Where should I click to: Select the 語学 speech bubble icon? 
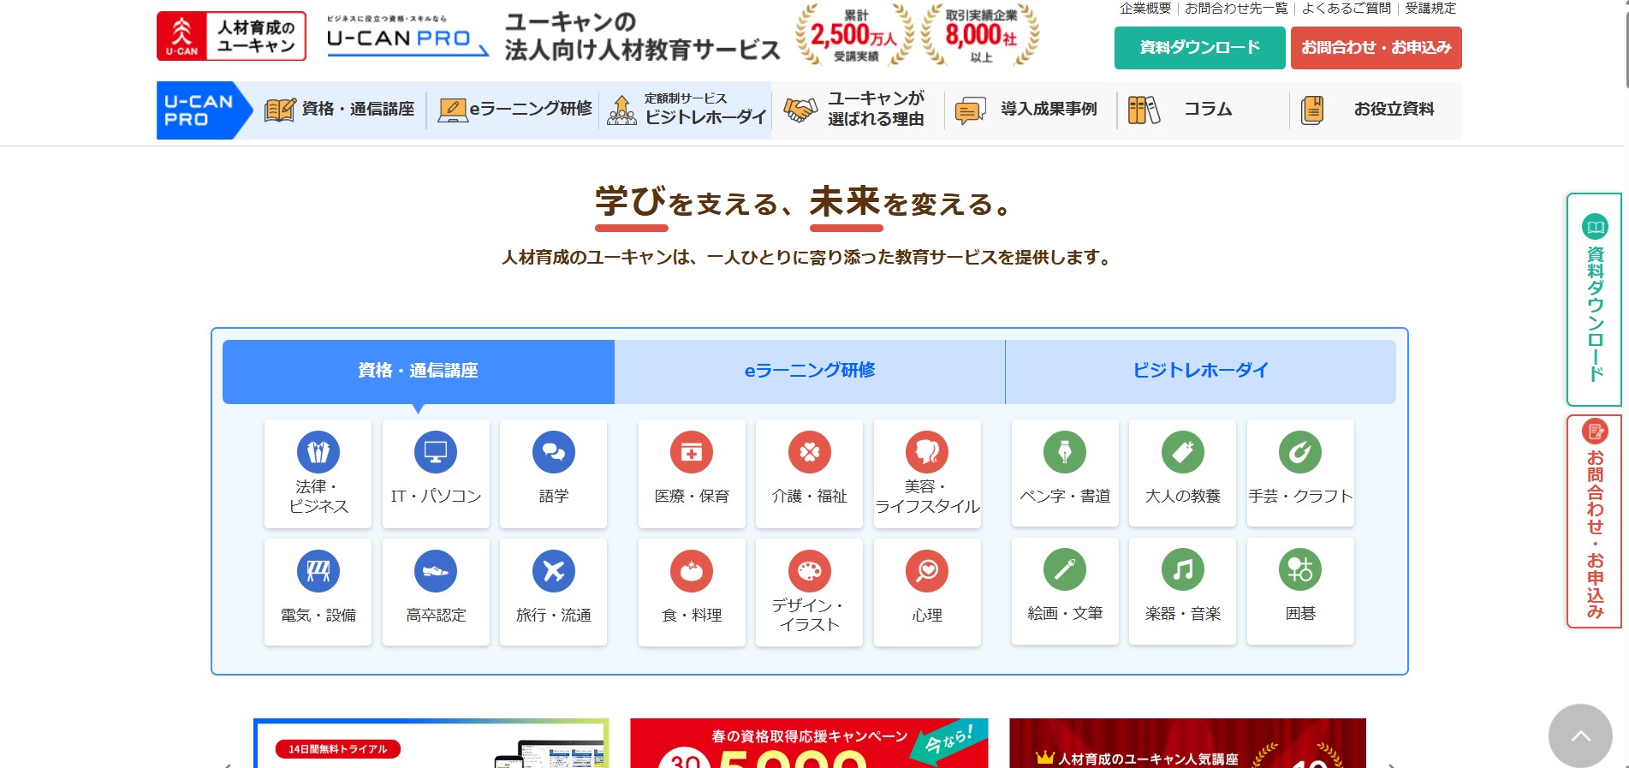click(x=553, y=452)
